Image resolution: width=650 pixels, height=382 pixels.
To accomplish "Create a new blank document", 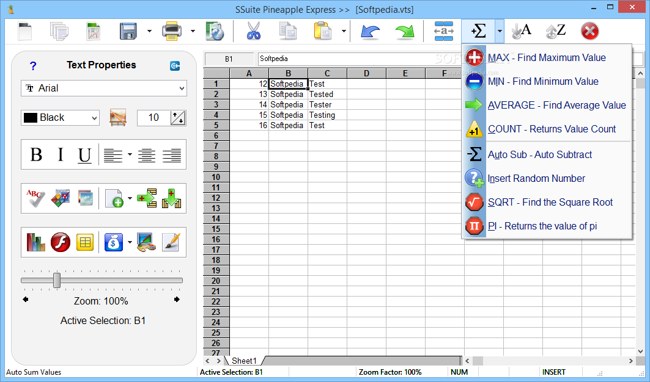I will click(x=25, y=31).
